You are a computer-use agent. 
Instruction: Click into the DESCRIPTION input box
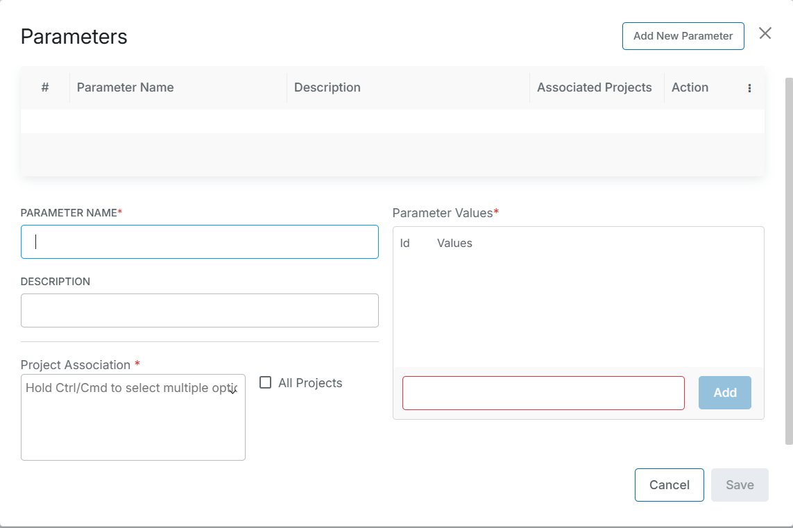(200, 311)
